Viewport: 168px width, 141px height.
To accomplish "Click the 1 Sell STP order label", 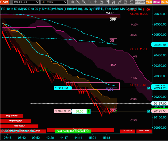I will pyautogui.click(x=63, y=111).
